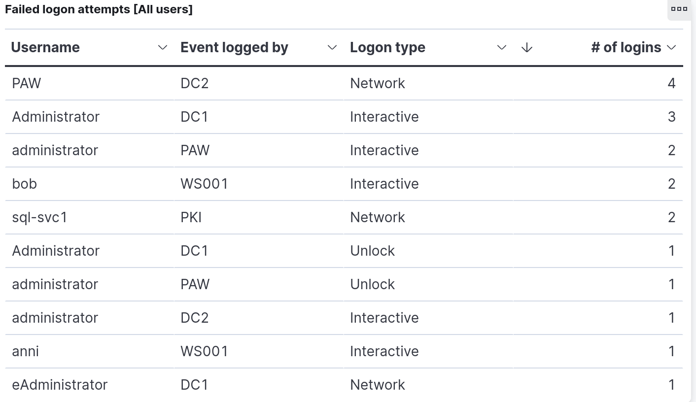Click the PKI event logged by cell
The image size is (696, 402).
(x=259, y=217)
